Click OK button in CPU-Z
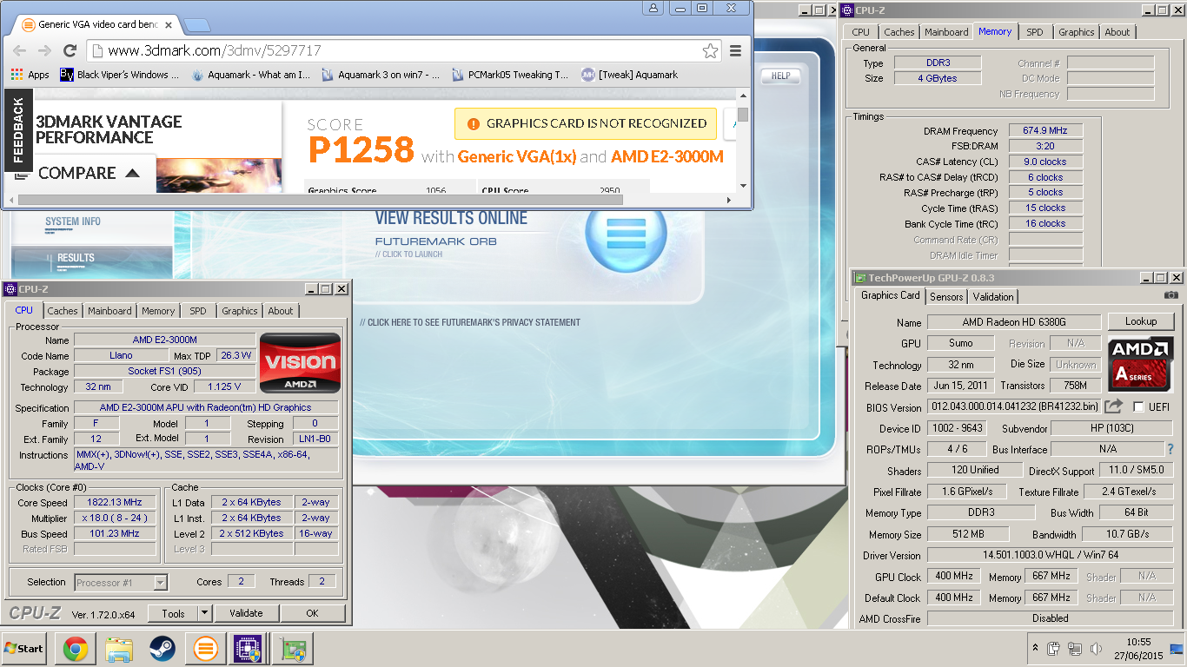This screenshot has width=1187, height=667. [312, 613]
